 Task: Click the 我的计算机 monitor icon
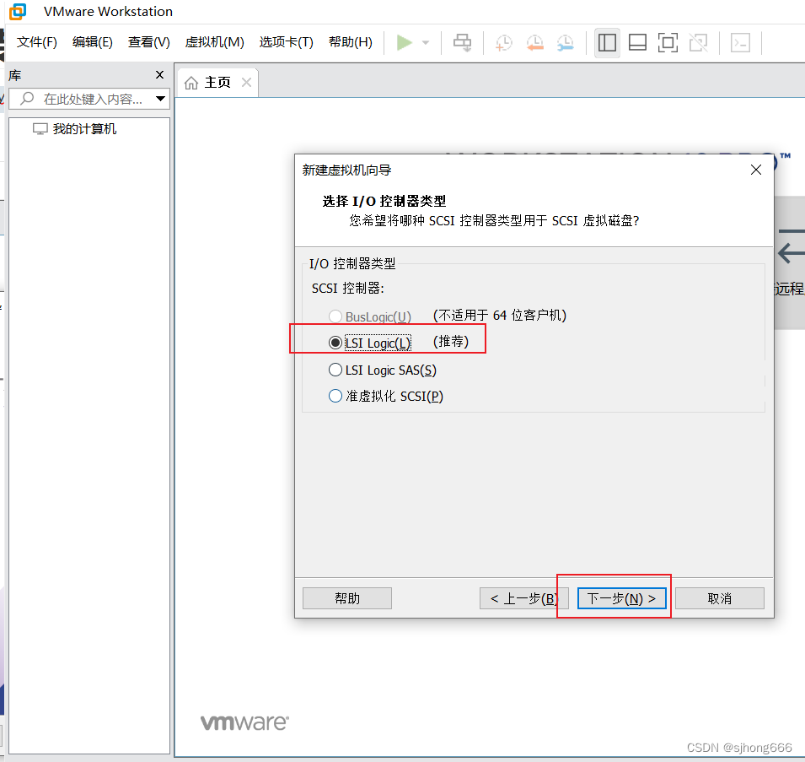(x=40, y=129)
